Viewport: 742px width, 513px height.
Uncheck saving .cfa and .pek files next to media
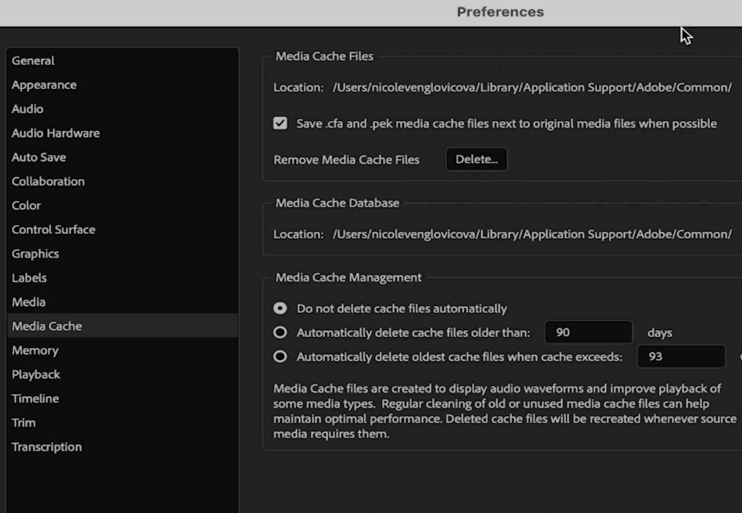[x=280, y=123]
